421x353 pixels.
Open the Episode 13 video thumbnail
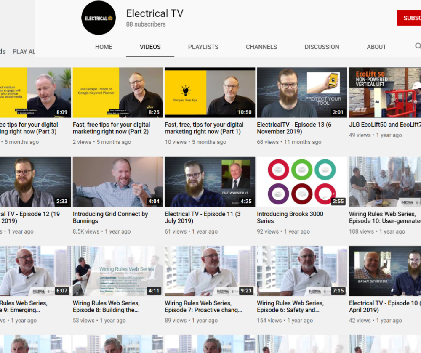click(302, 93)
